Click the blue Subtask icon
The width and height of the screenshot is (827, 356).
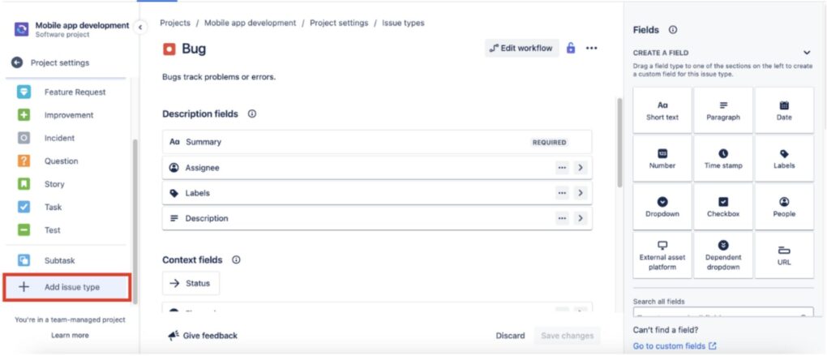coord(24,260)
